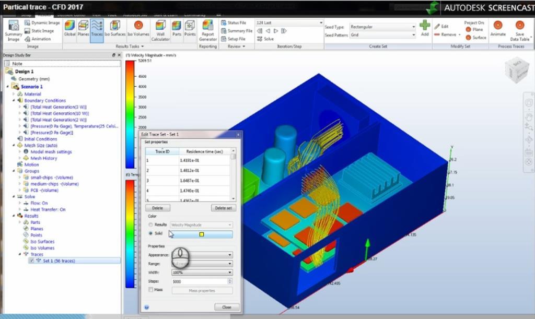This screenshot has width=535, height=319.
Task: Project traces onto Surface
Action: point(476,38)
